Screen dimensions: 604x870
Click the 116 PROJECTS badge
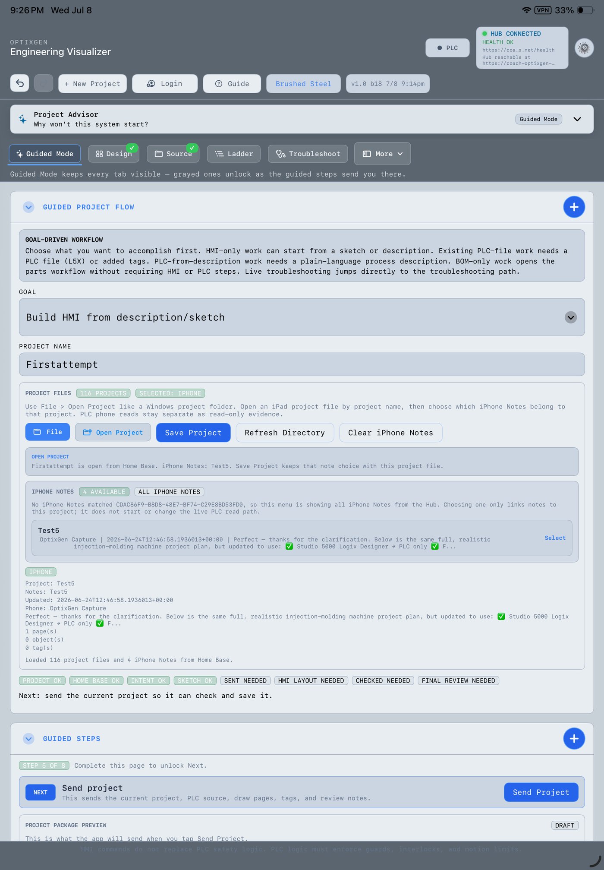tap(104, 393)
